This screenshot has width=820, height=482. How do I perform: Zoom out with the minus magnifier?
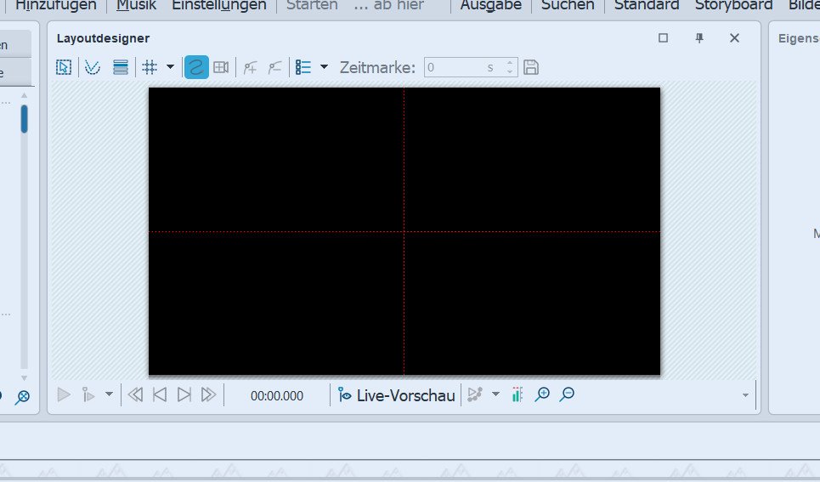567,394
